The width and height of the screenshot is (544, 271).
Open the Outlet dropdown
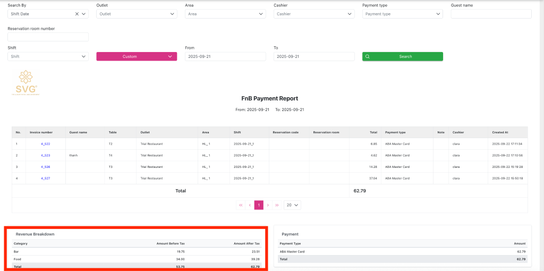(137, 14)
